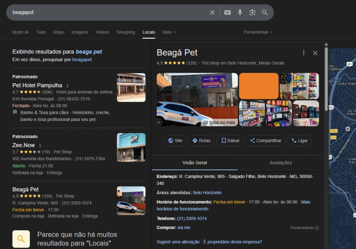Search by image with camera icon
356x249 pixels.
[x=252, y=13]
